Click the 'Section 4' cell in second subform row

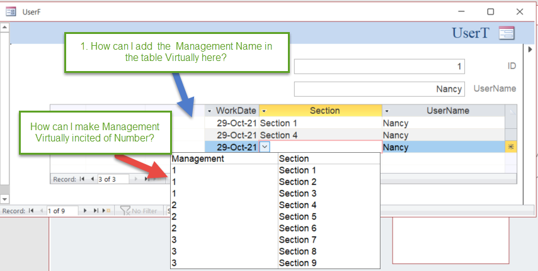321,135
